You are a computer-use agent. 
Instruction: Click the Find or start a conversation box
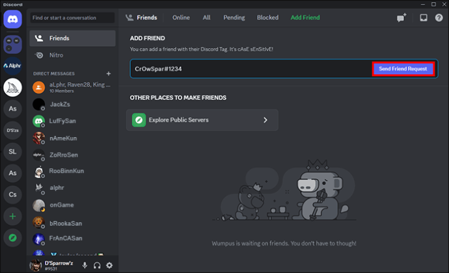click(72, 18)
